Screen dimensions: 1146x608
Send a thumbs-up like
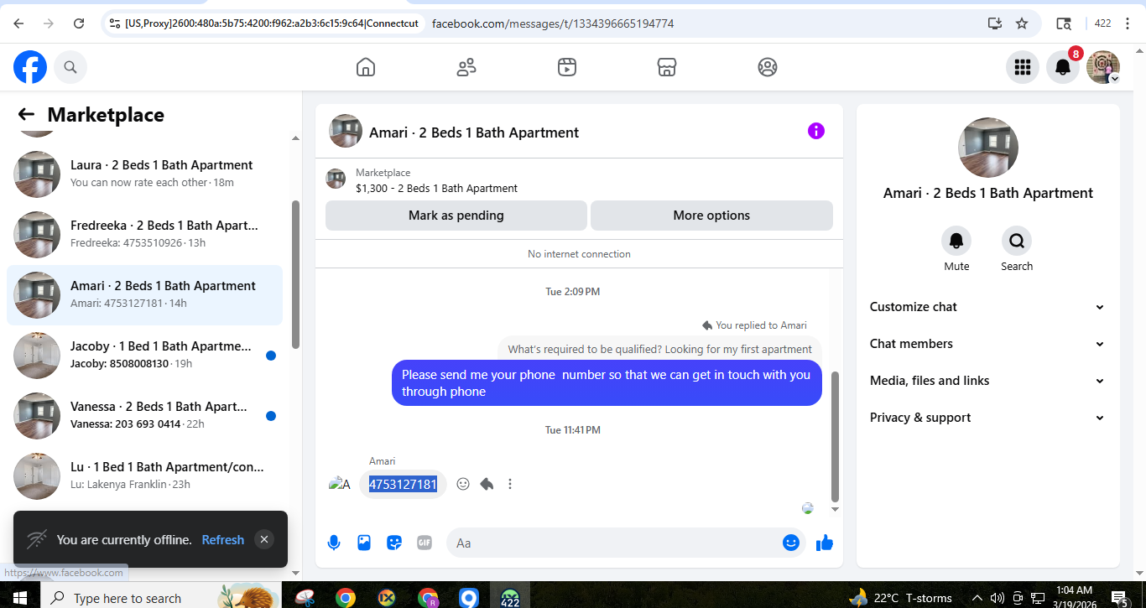pyautogui.click(x=825, y=543)
